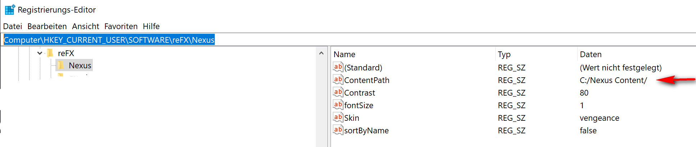The image size is (696, 147).
Task: Select the sortByName value entry
Action: [x=366, y=130]
